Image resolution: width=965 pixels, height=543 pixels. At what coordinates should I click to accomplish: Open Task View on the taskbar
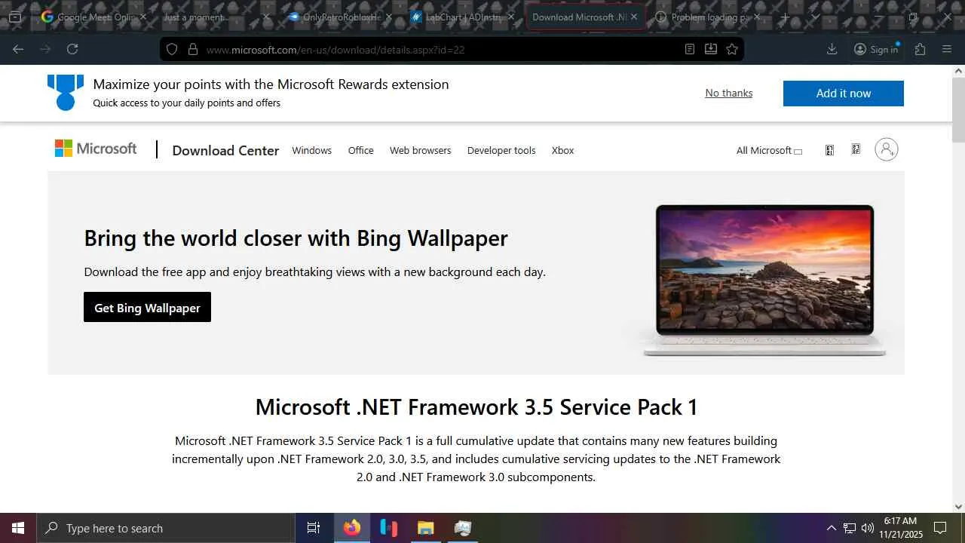pos(314,528)
